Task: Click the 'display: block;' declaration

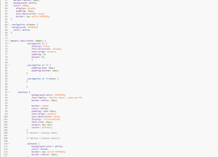Action: 25,8
